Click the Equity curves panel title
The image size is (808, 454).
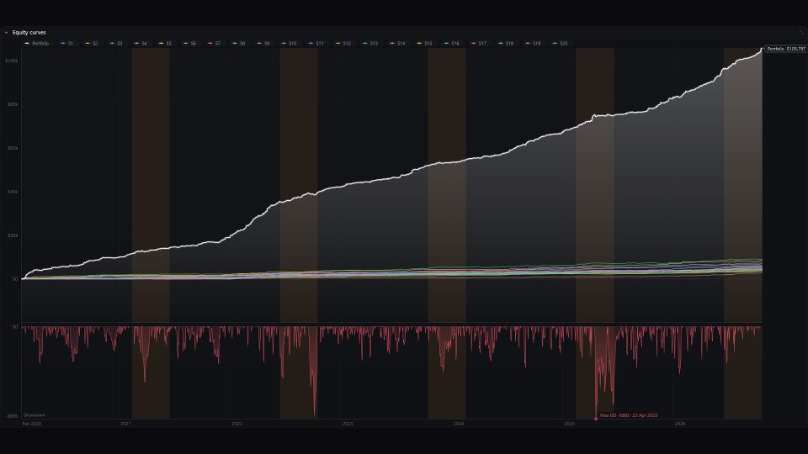(x=29, y=33)
